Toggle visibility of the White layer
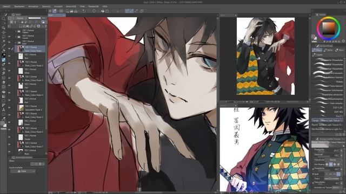This screenshot has width=346, height=194. tap(9, 71)
